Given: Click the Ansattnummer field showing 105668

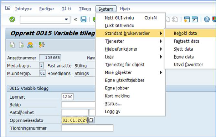Looking at the screenshot, I should click(x=50, y=58).
